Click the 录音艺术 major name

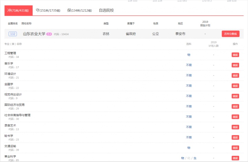[x=10, y=125]
